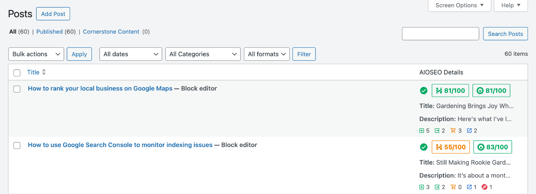Open the All dates dropdown
The width and height of the screenshot is (536, 194).
pyautogui.click(x=131, y=54)
